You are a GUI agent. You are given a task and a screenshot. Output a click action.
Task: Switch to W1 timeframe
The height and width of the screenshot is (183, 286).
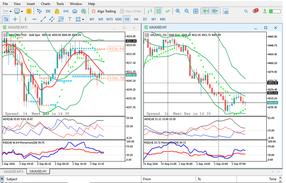[154, 19]
